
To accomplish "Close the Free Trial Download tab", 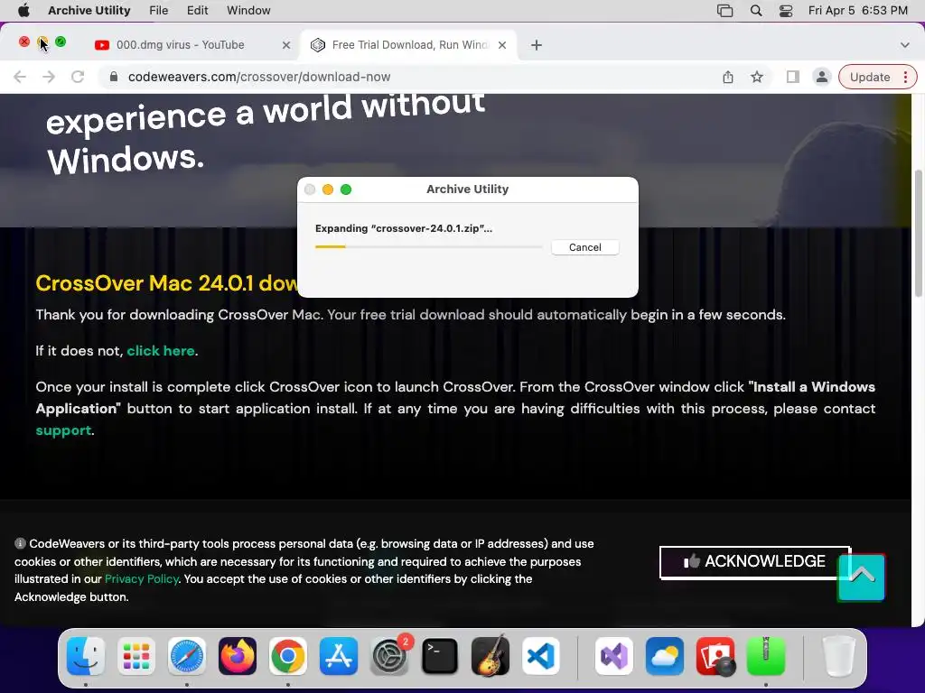I will pos(502,45).
